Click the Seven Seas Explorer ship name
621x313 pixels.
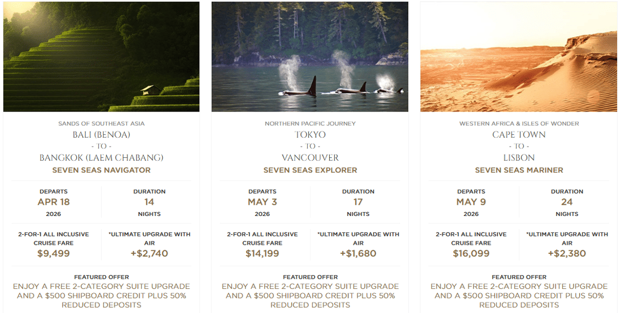[x=310, y=170]
